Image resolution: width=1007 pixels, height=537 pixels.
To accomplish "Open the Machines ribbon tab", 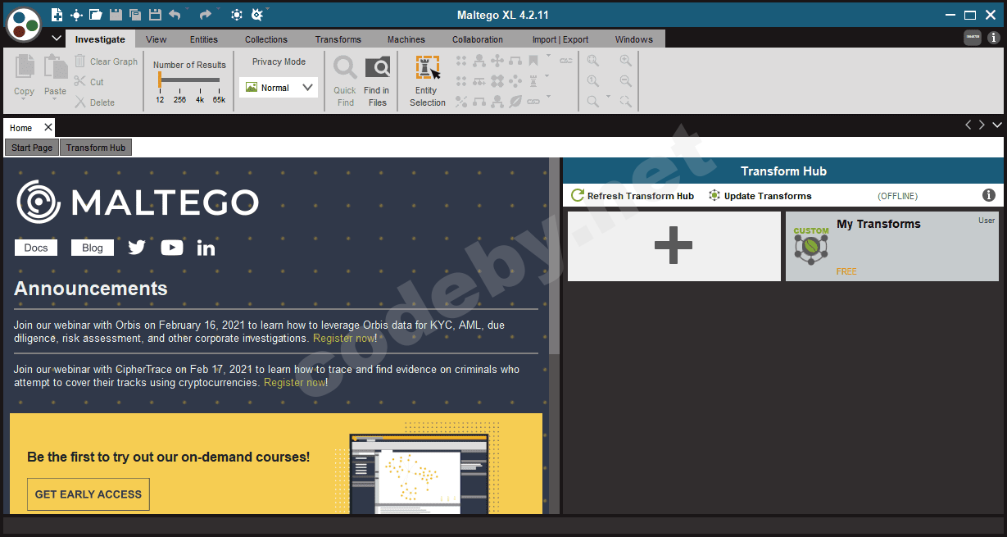I will tap(406, 39).
